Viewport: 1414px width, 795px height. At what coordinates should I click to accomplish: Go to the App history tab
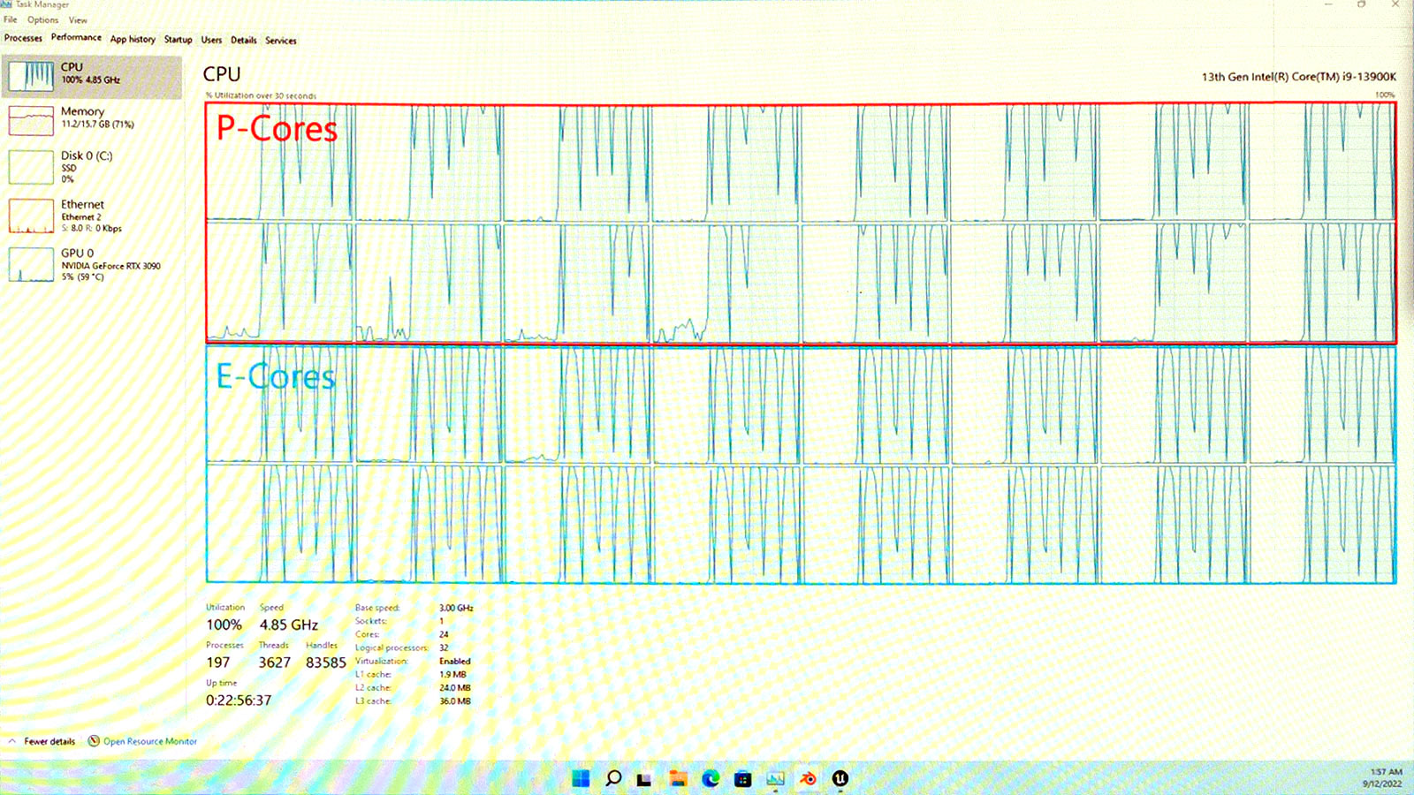[133, 39]
